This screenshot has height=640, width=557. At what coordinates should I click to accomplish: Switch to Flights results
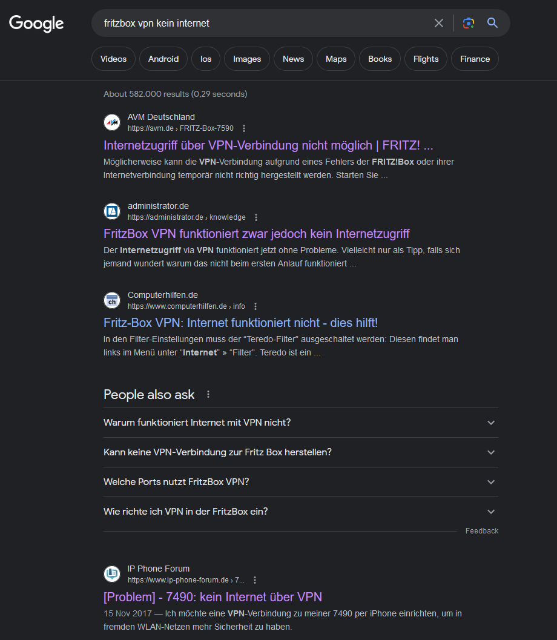(x=426, y=59)
